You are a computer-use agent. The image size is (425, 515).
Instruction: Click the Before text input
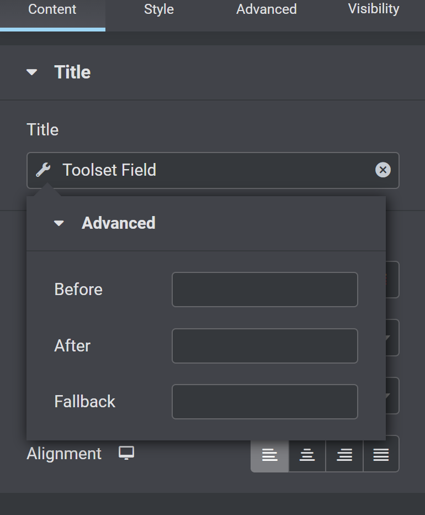click(x=265, y=290)
